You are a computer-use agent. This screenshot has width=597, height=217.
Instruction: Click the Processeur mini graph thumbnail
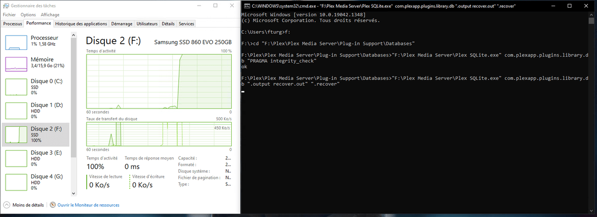click(16, 43)
